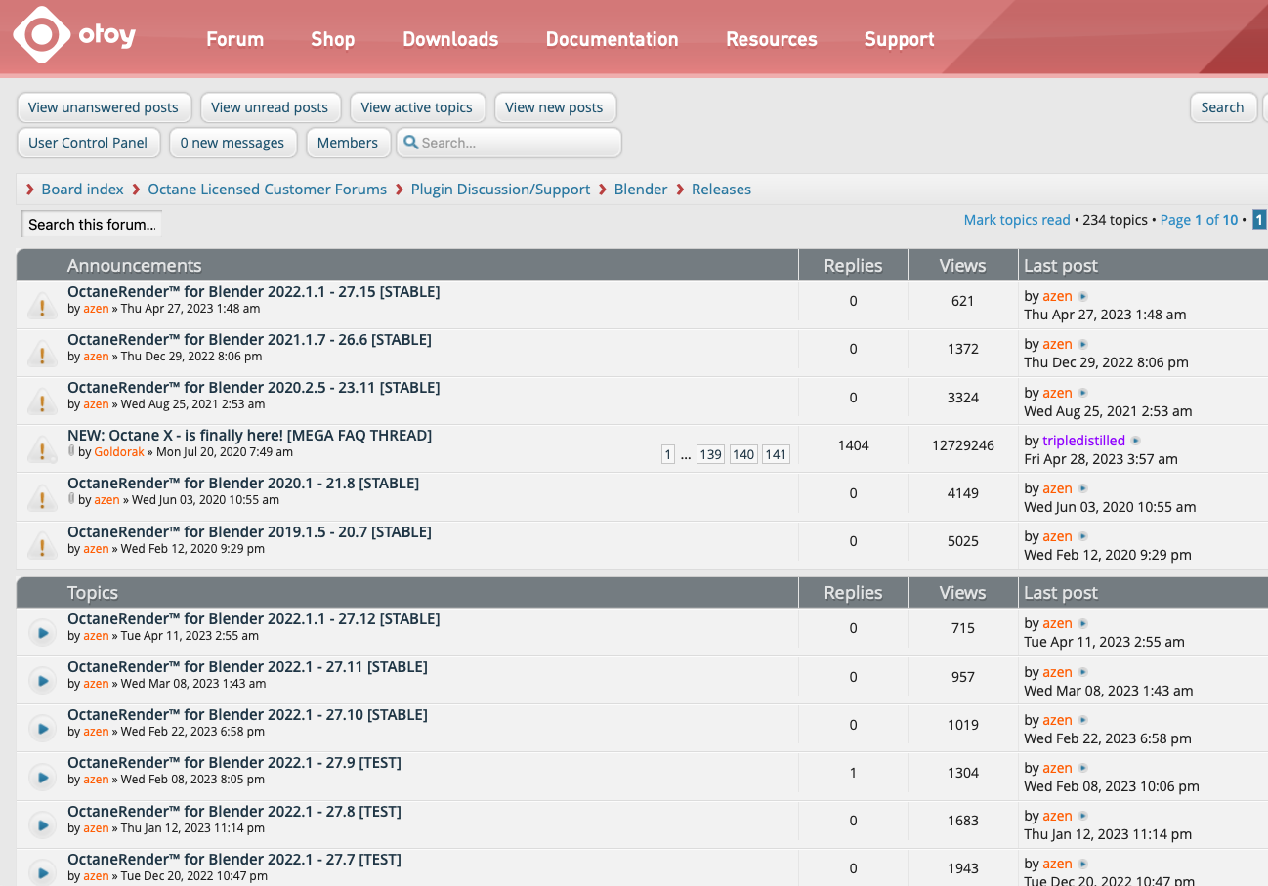Click topic icon for Blender 2022.1 - 27.10
Image resolution: width=1268 pixels, height=886 pixels.
(x=41, y=729)
